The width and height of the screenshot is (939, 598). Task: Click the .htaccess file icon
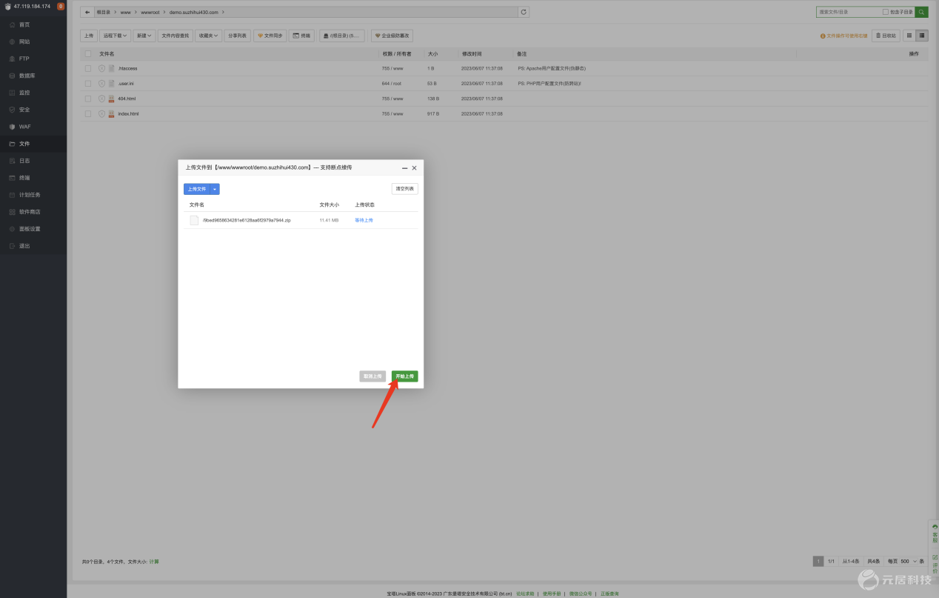click(112, 68)
